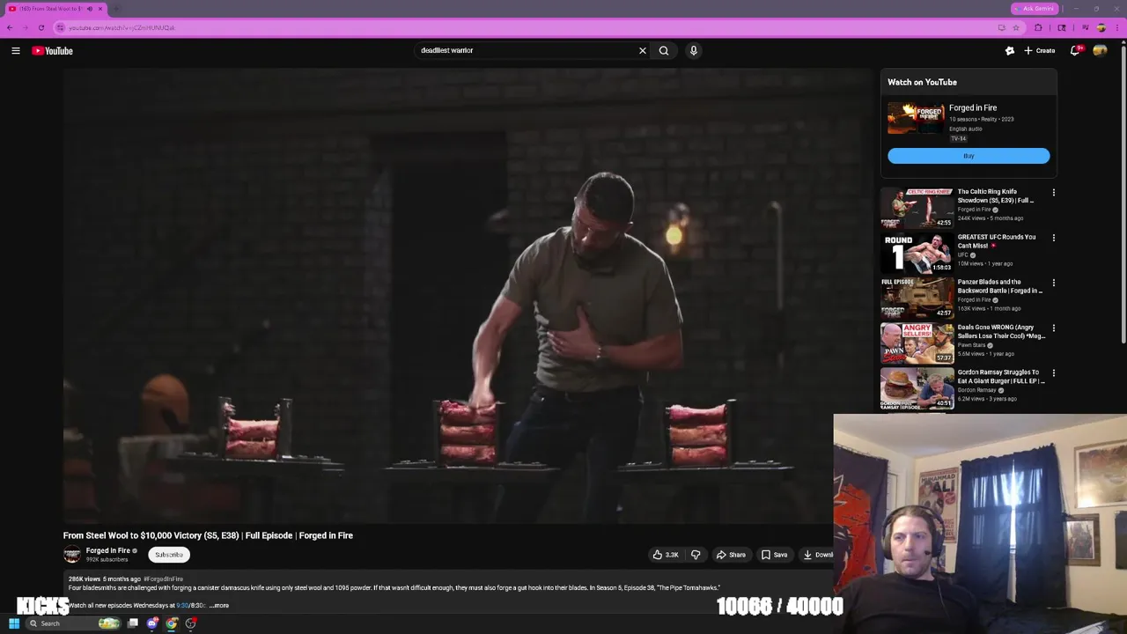The height and width of the screenshot is (634, 1127).
Task: Open the YouTube hamburger guide menu
Action: (16, 51)
